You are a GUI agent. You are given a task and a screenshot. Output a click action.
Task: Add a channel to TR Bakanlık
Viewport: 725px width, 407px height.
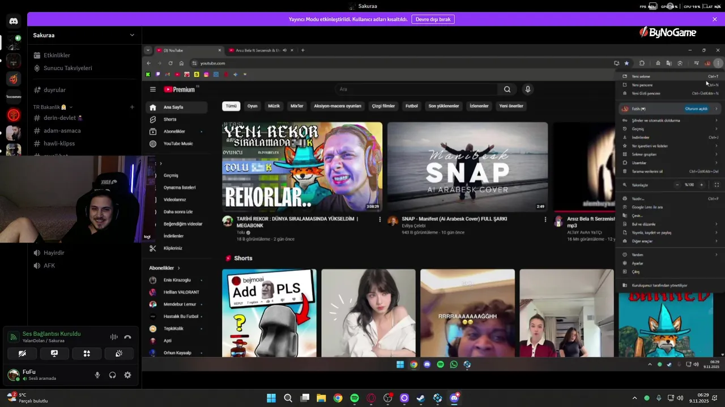coord(132,107)
